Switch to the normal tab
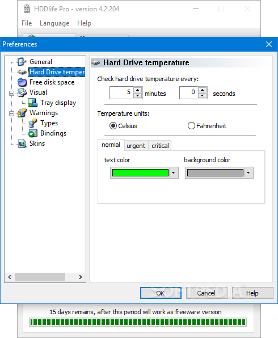The width and height of the screenshot is (278, 338). [x=111, y=145]
